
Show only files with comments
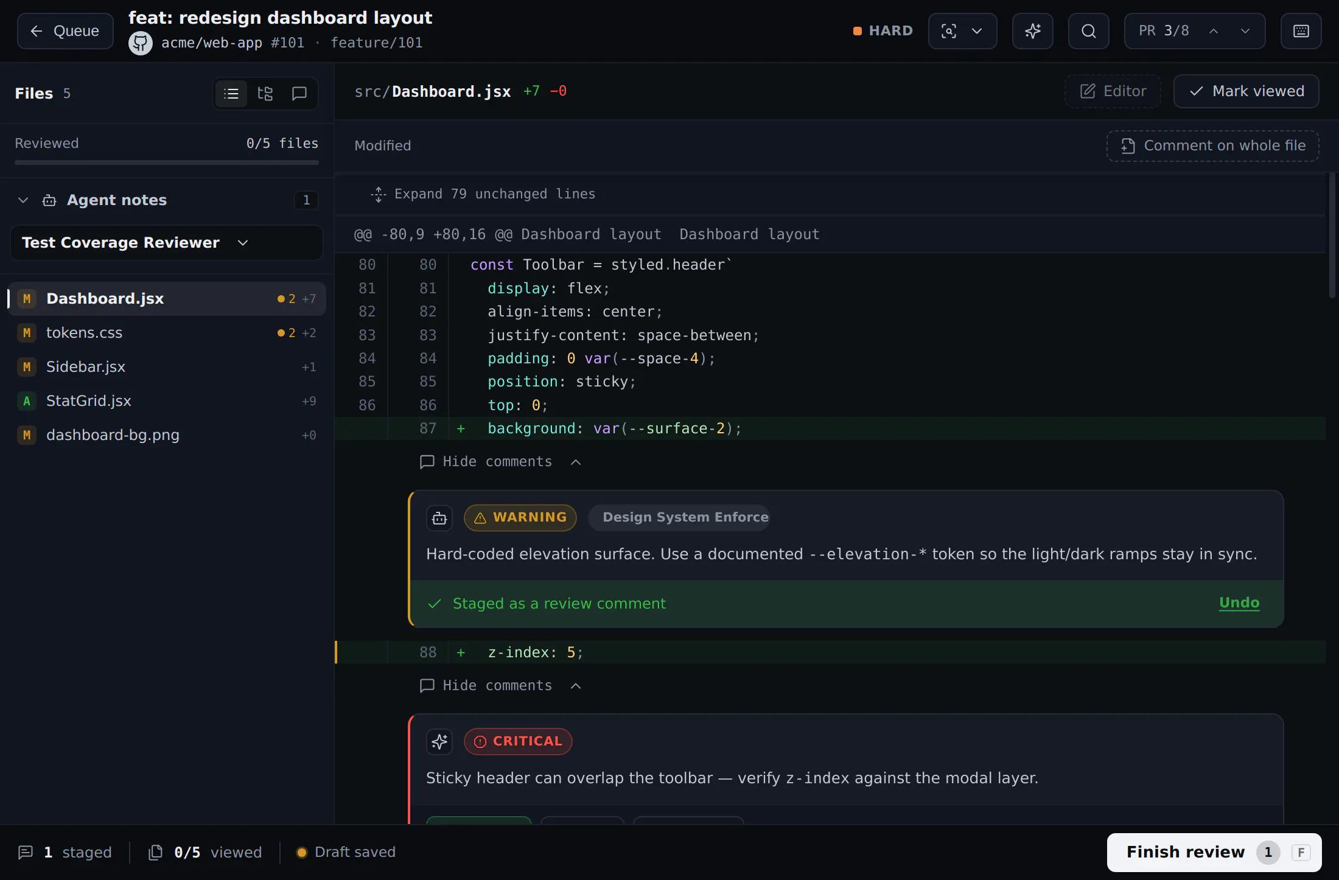[x=299, y=94]
